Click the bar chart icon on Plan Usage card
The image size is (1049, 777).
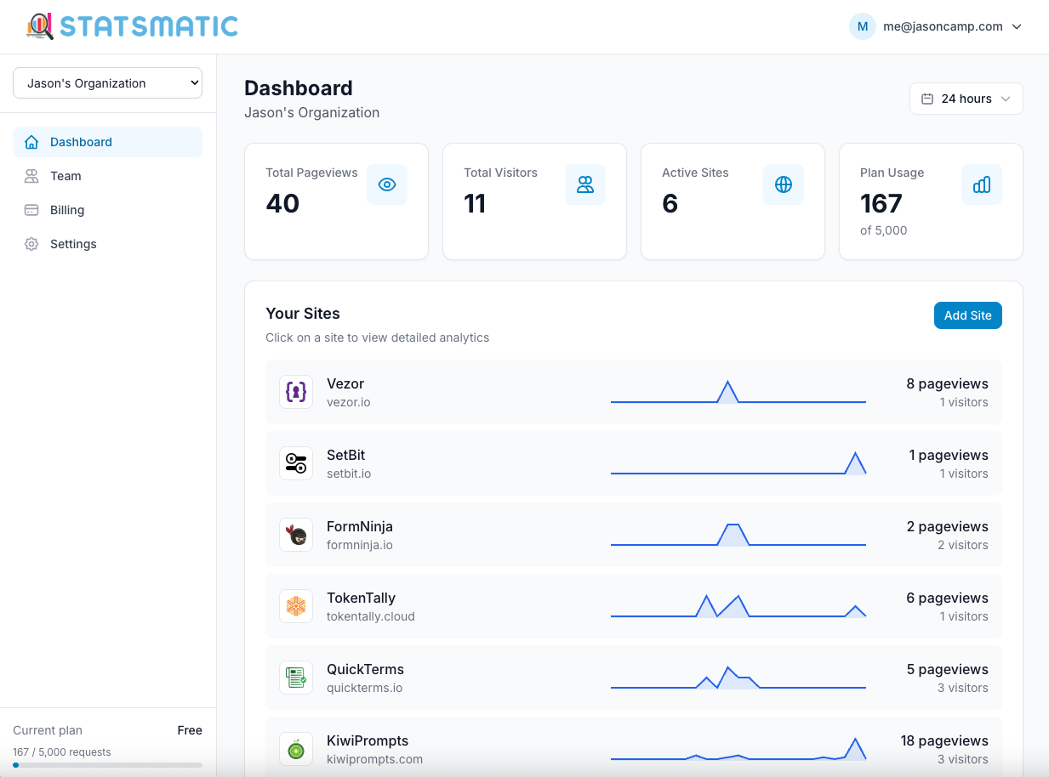(x=982, y=184)
